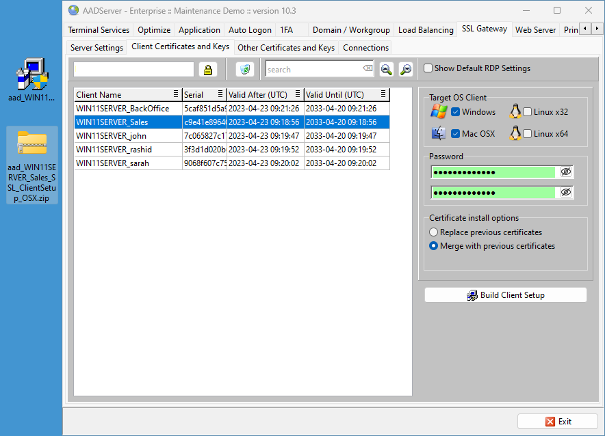Enable Show Default RDP Settings checkbox
The image size is (605, 436).
point(428,68)
